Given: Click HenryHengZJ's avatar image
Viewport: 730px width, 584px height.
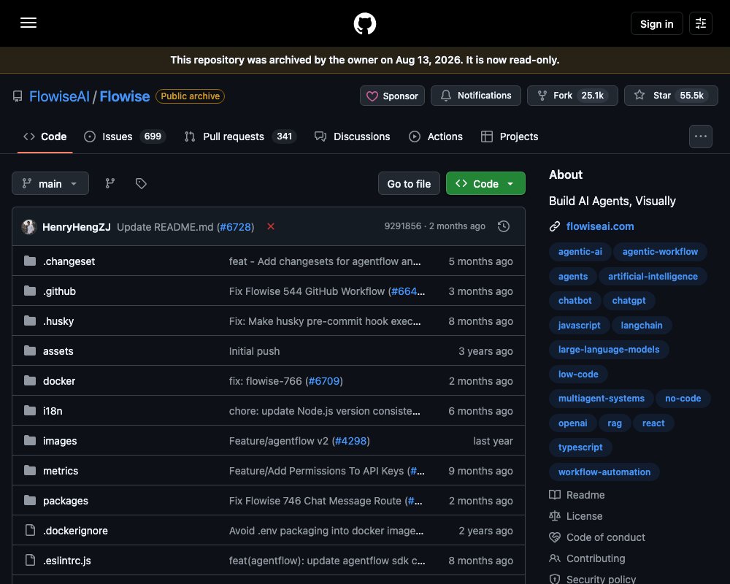Looking at the screenshot, I should coord(29,227).
